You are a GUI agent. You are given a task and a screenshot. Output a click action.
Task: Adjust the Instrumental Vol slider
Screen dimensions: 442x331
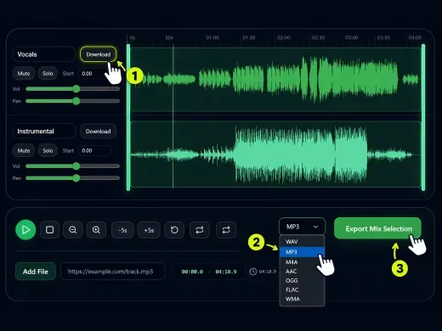[72, 166]
